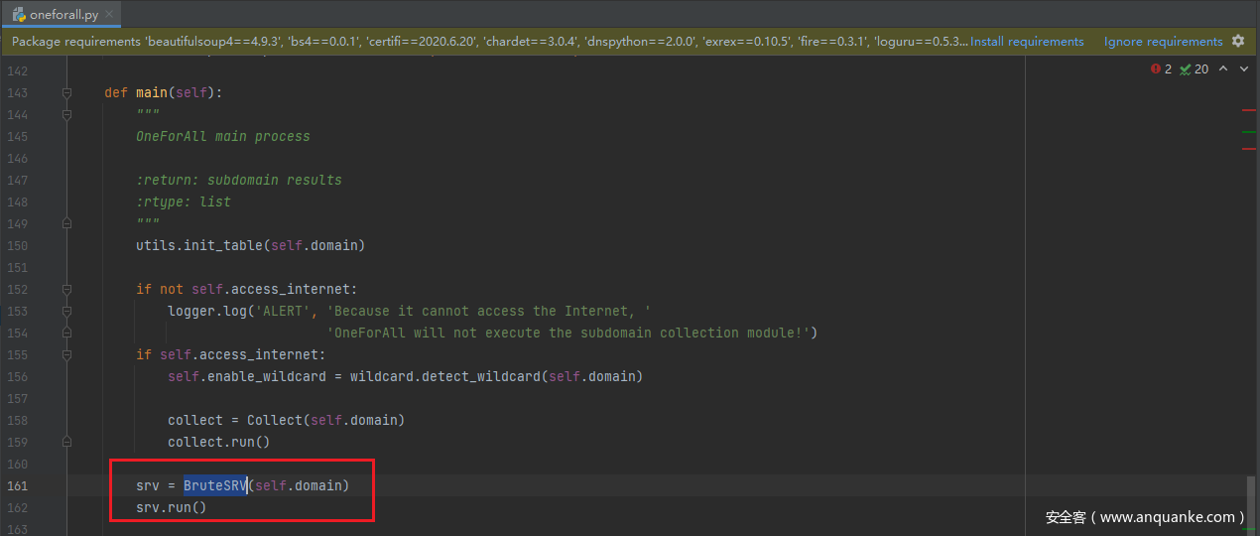Click the green typo check indicator showing 20

tap(1194, 68)
